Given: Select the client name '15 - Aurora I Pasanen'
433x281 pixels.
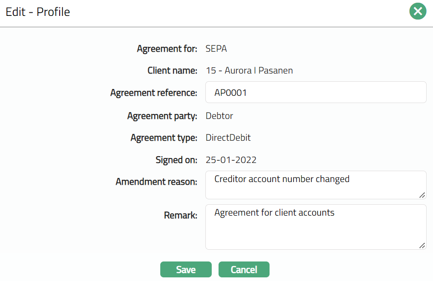Looking at the screenshot, I should (x=249, y=71).
